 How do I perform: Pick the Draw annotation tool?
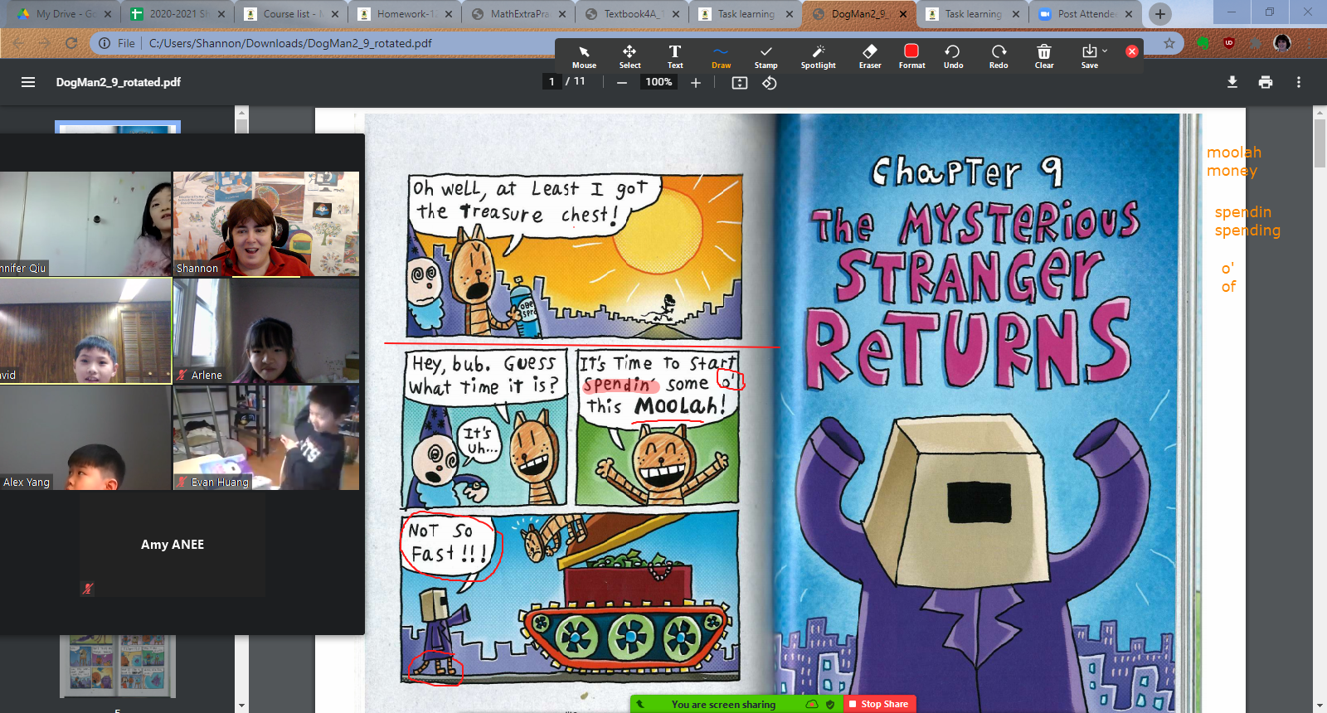[x=721, y=56]
